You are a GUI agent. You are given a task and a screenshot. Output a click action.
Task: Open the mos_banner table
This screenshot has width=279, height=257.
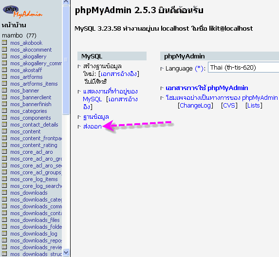(x=24, y=91)
